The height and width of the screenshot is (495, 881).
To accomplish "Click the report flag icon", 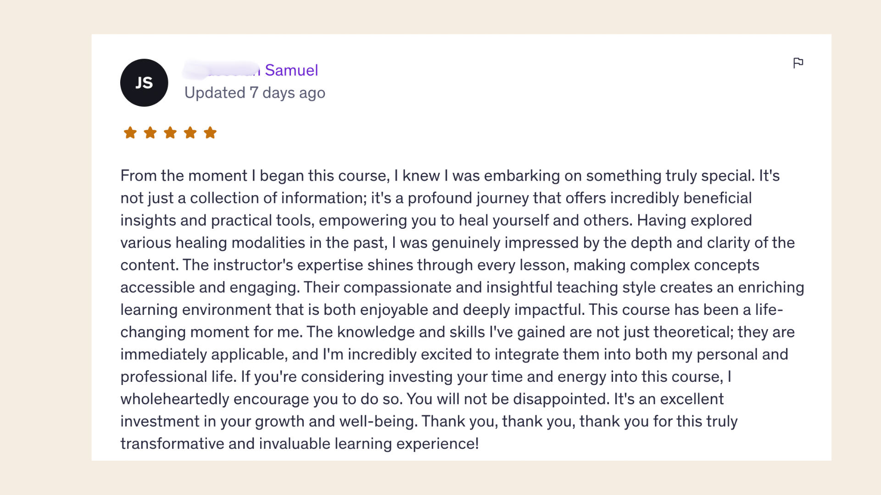I will (798, 63).
